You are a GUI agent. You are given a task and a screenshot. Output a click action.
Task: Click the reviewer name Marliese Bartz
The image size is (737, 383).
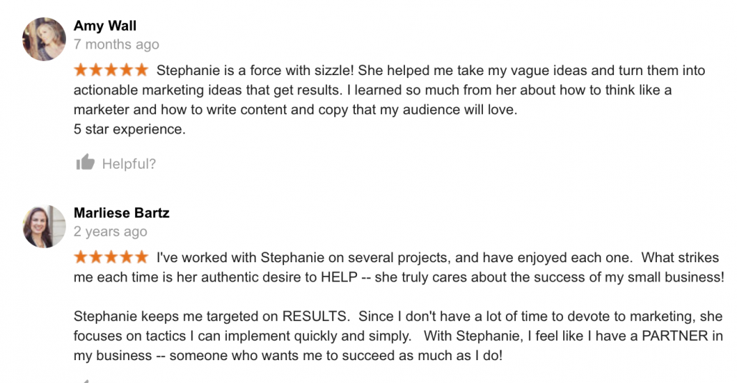click(x=121, y=213)
